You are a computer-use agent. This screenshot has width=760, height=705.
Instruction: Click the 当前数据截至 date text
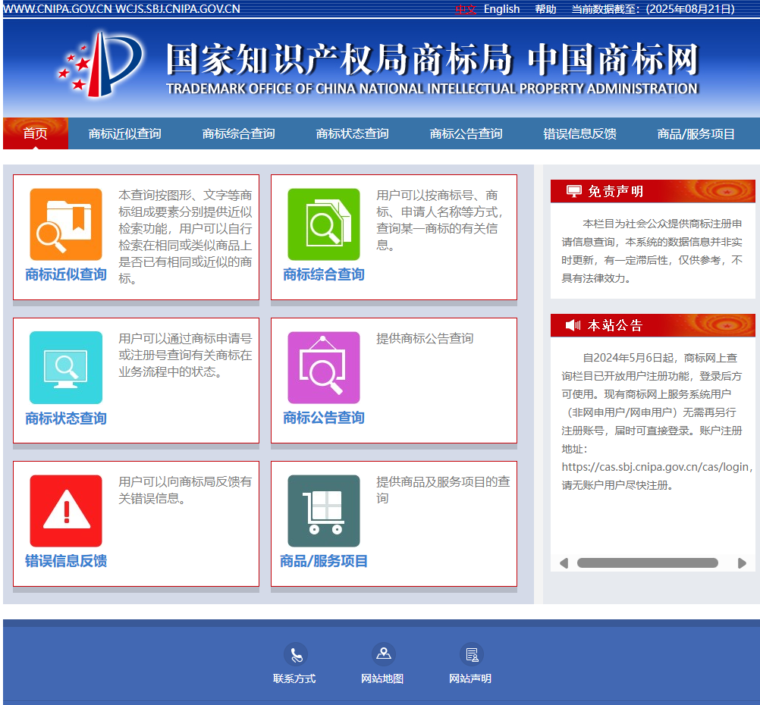[x=653, y=9]
